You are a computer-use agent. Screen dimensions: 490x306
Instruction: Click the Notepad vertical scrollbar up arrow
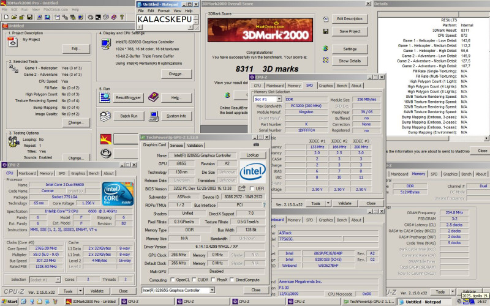(x=196, y=17)
